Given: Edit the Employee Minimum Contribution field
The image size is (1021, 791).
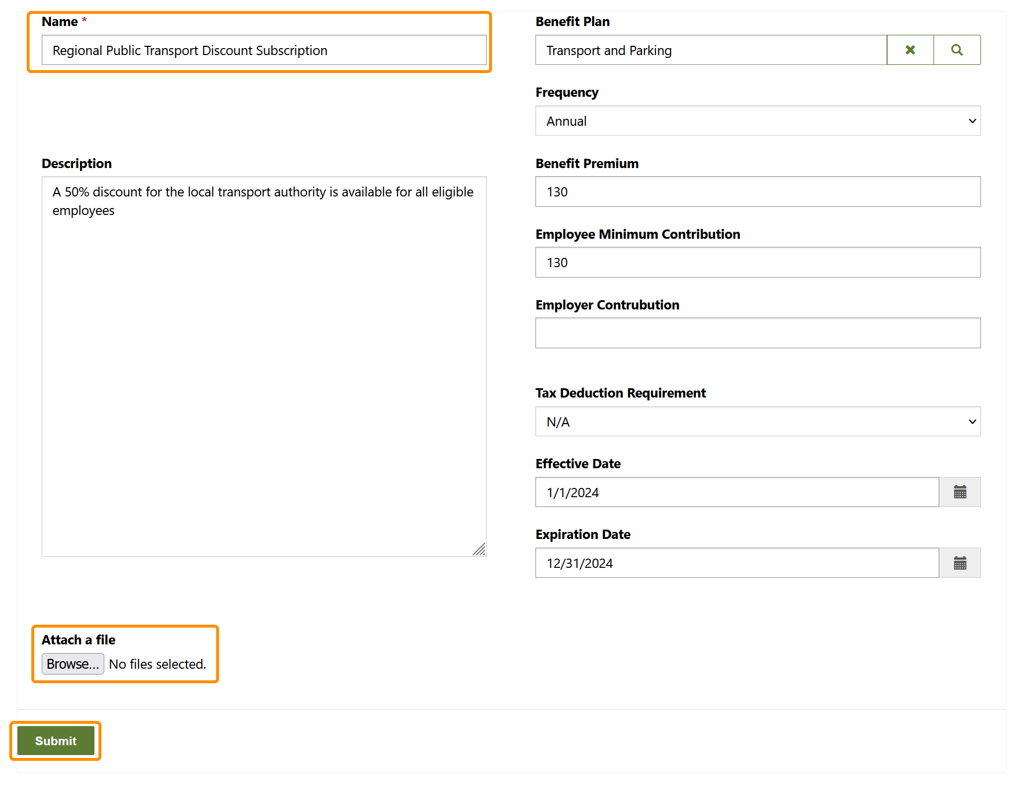Looking at the screenshot, I should pos(757,263).
